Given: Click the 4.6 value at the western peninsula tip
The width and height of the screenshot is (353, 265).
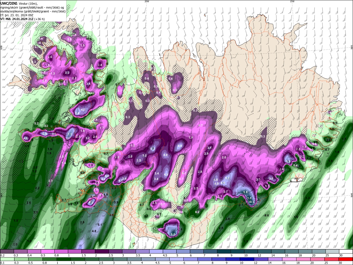Looking at the screenshot, I should click(26, 138).
